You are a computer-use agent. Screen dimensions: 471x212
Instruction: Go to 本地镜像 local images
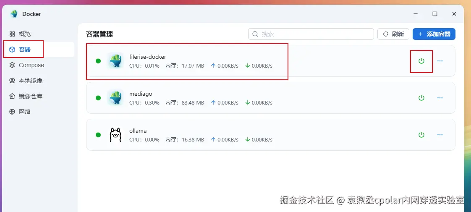click(39, 81)
